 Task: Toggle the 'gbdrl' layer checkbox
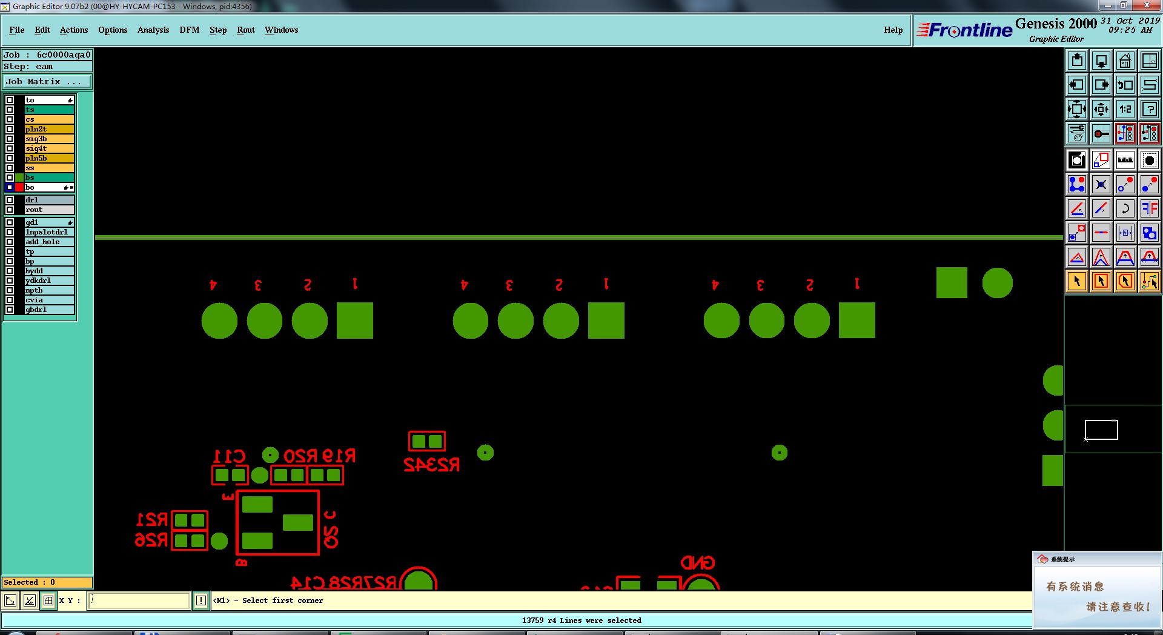click(10, 310)
